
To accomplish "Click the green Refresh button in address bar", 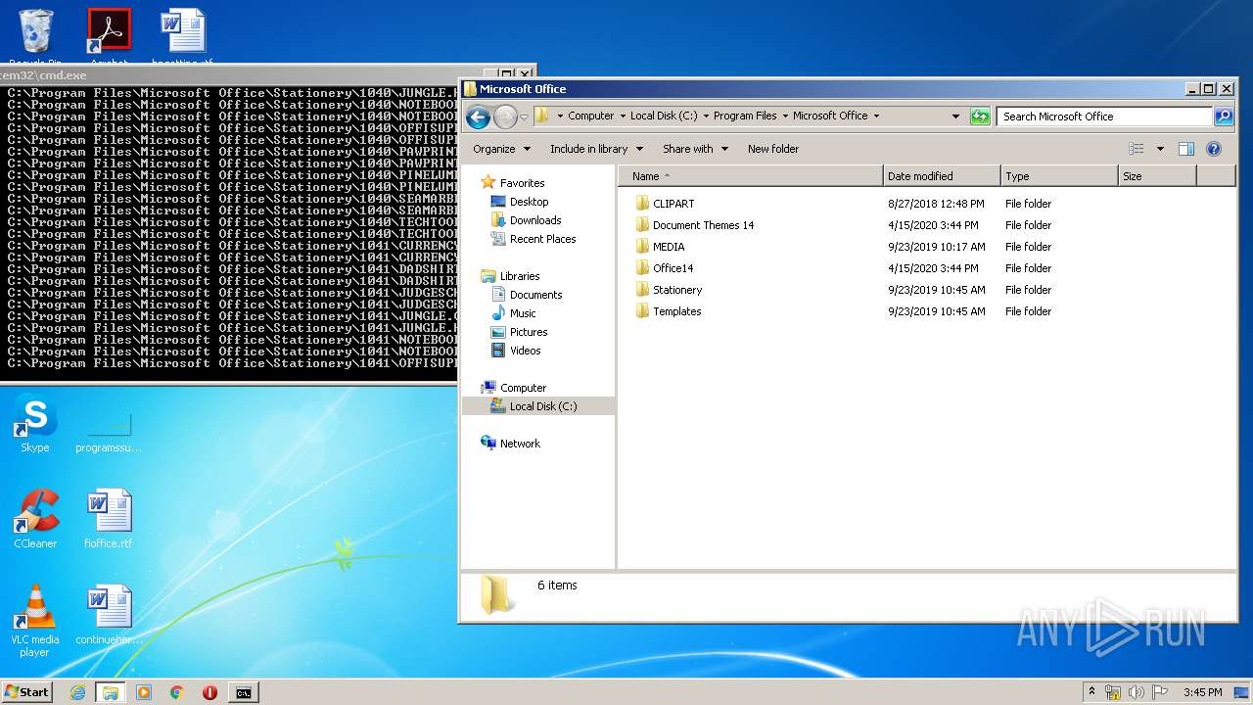I will [x=980, y=117].
